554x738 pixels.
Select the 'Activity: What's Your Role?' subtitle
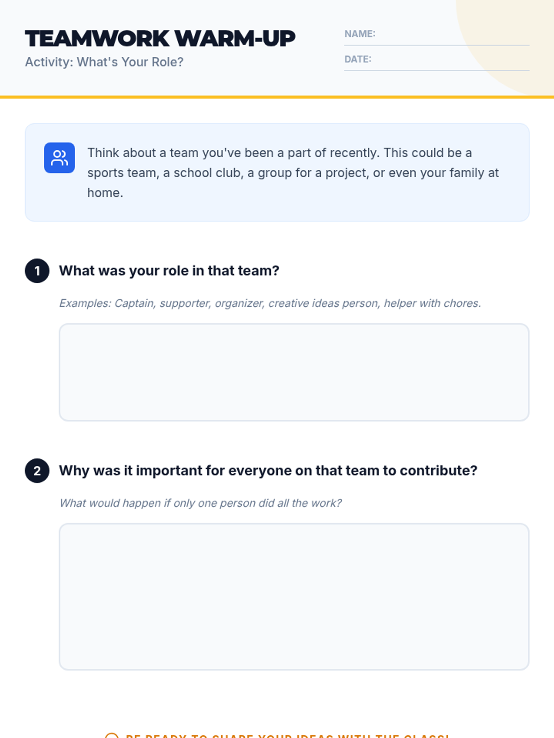click(104, 62)
